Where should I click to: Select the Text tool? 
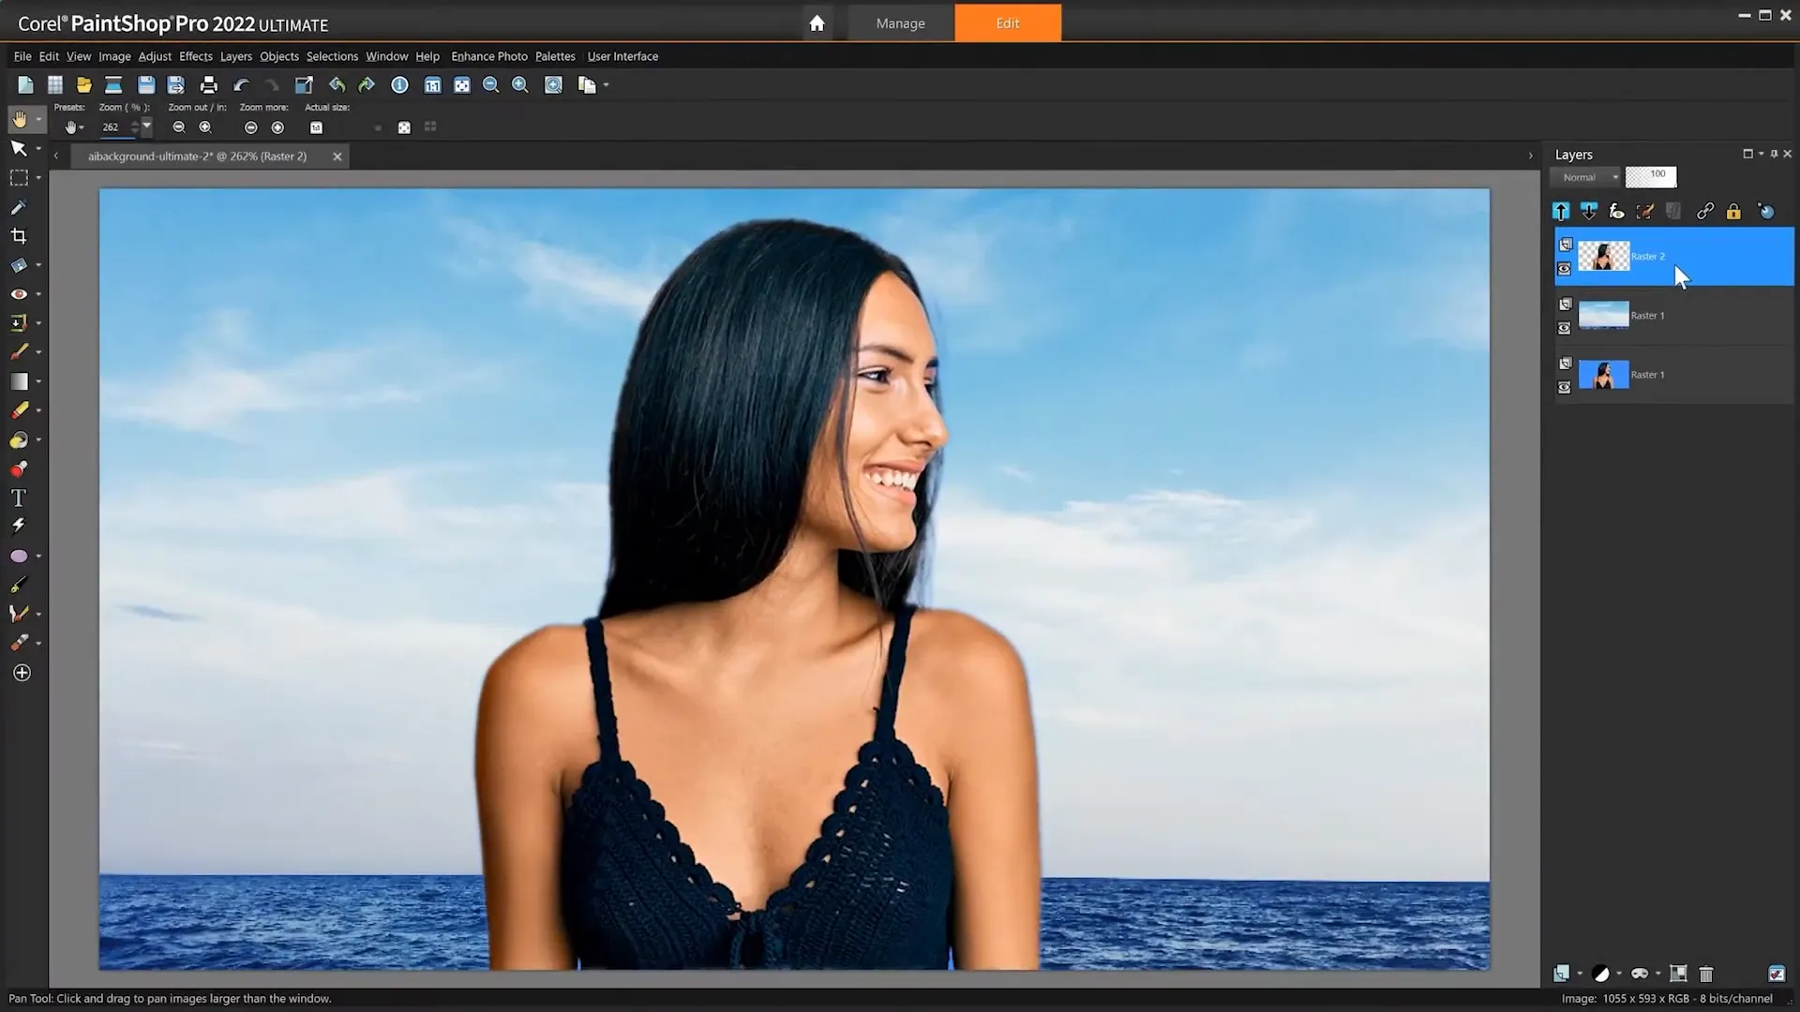(18, 498)
